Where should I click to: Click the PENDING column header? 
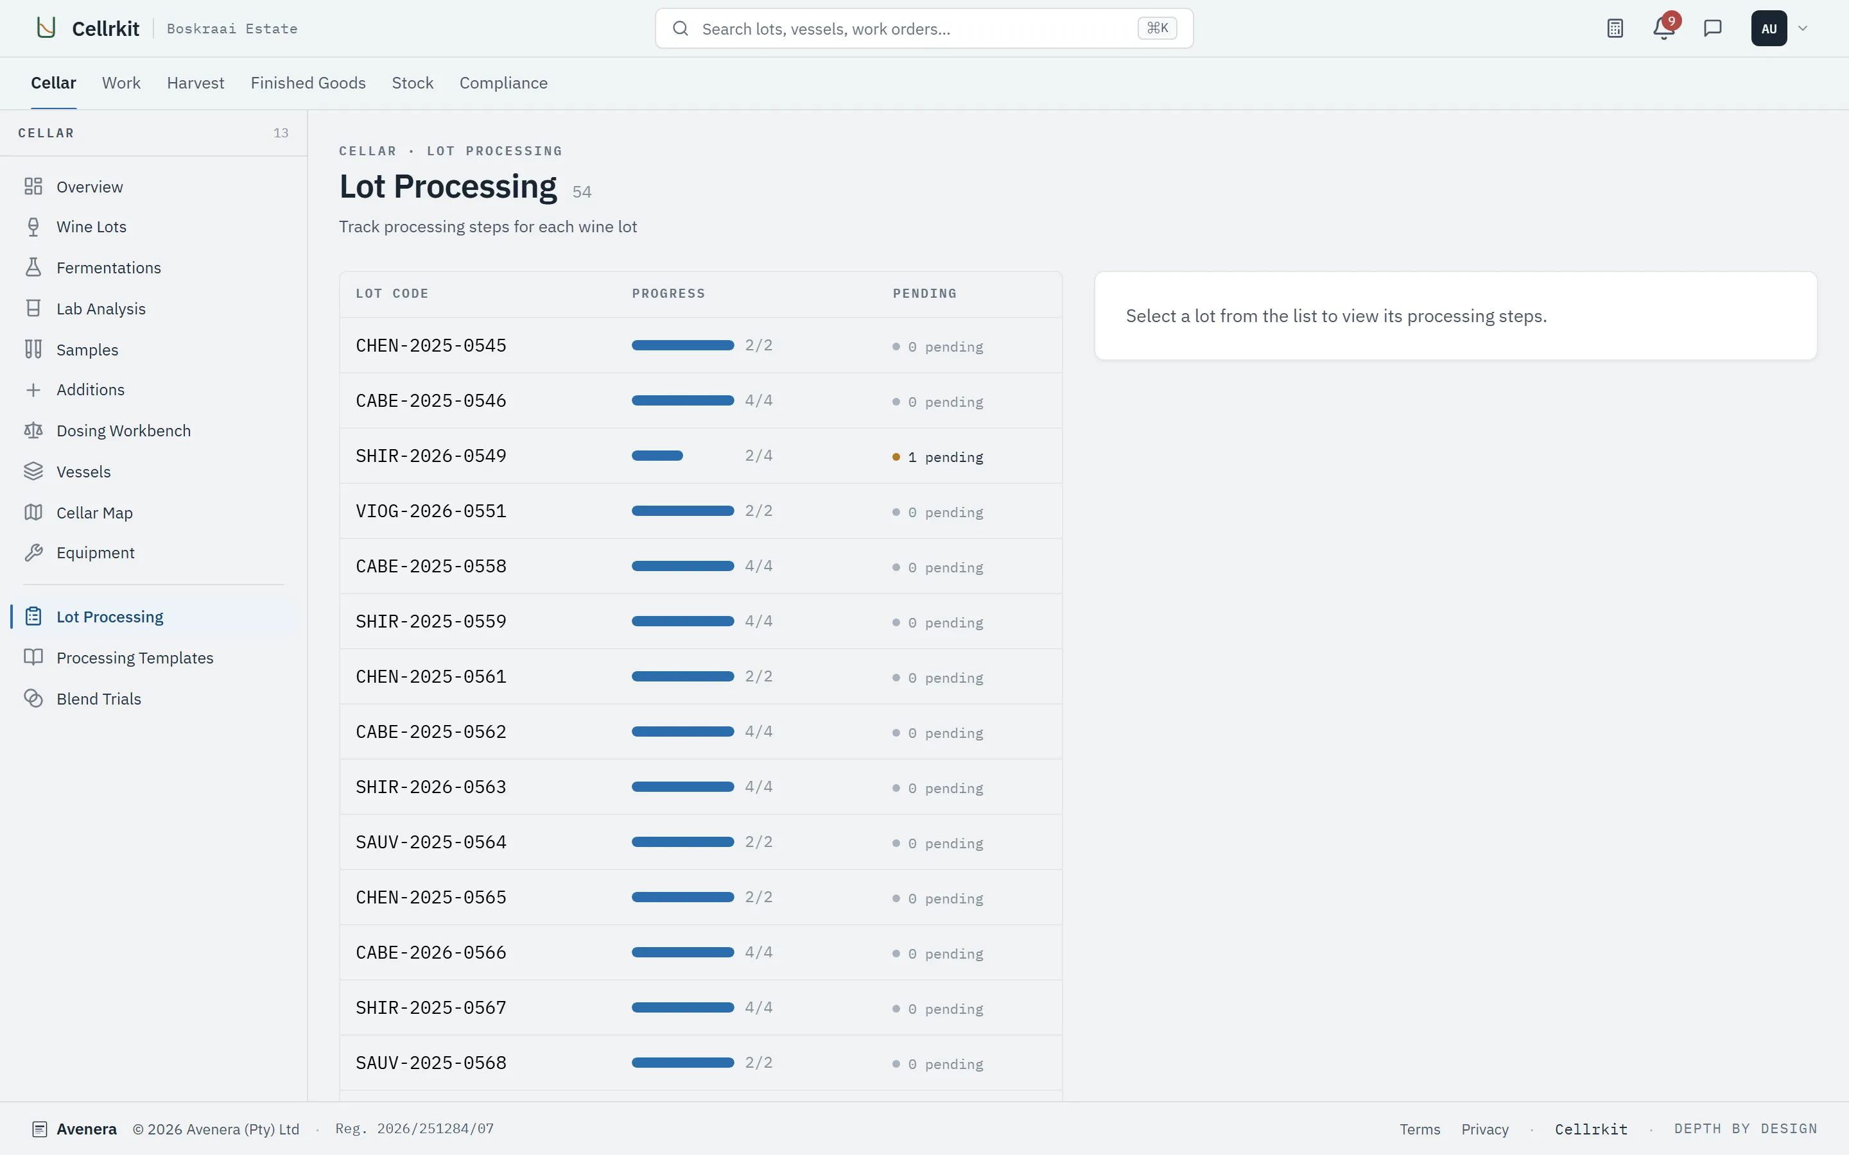[x=924, y=293]
